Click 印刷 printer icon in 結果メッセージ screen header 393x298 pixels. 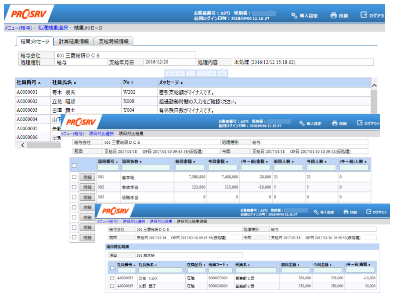[334, 15]
